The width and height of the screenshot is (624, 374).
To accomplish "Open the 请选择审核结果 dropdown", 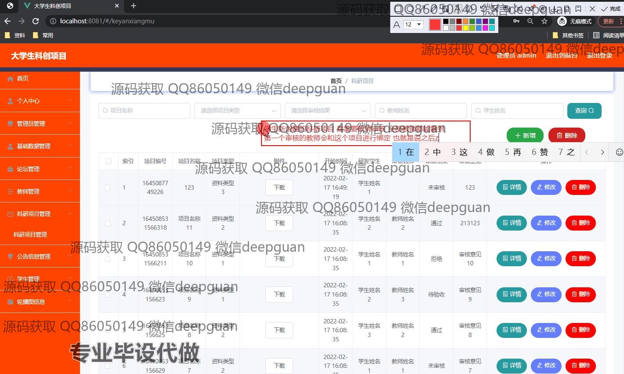I will pyautogui.click(x=328, y=111).
